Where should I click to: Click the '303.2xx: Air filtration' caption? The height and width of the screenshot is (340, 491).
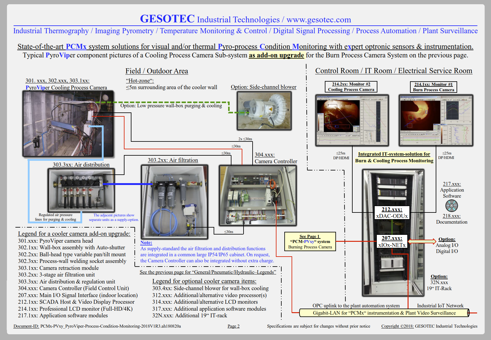[173, 160]
